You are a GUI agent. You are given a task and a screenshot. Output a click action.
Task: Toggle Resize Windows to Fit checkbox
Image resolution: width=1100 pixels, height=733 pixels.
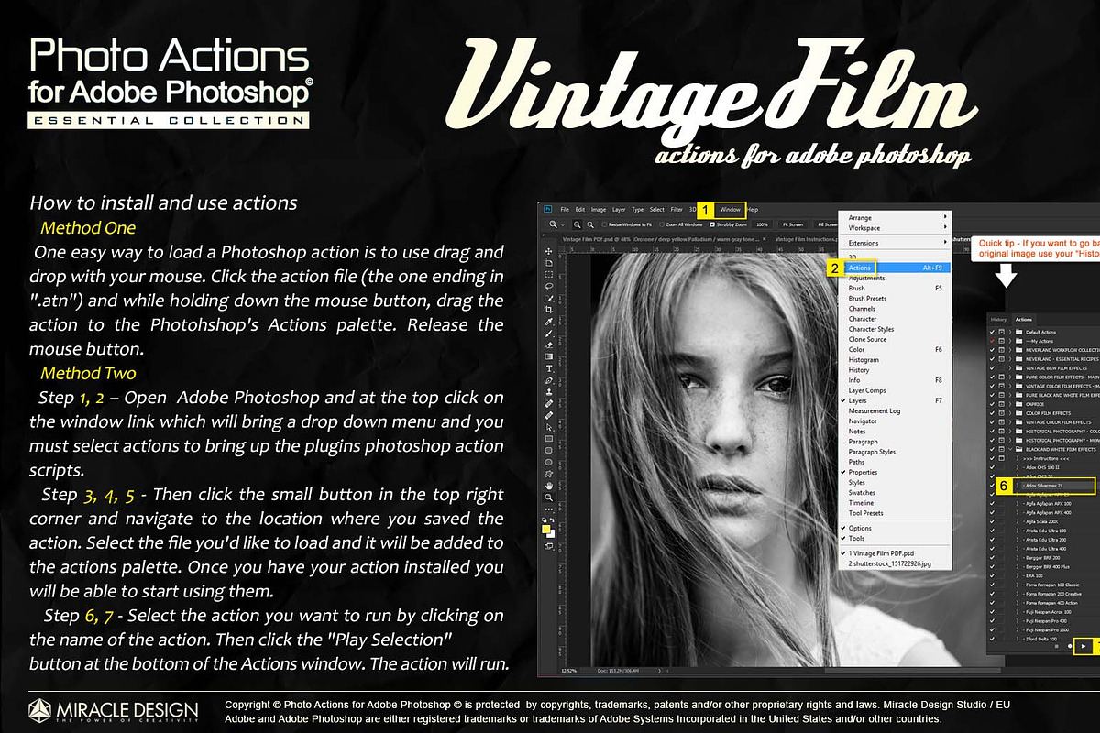click(x=604, y=224)
